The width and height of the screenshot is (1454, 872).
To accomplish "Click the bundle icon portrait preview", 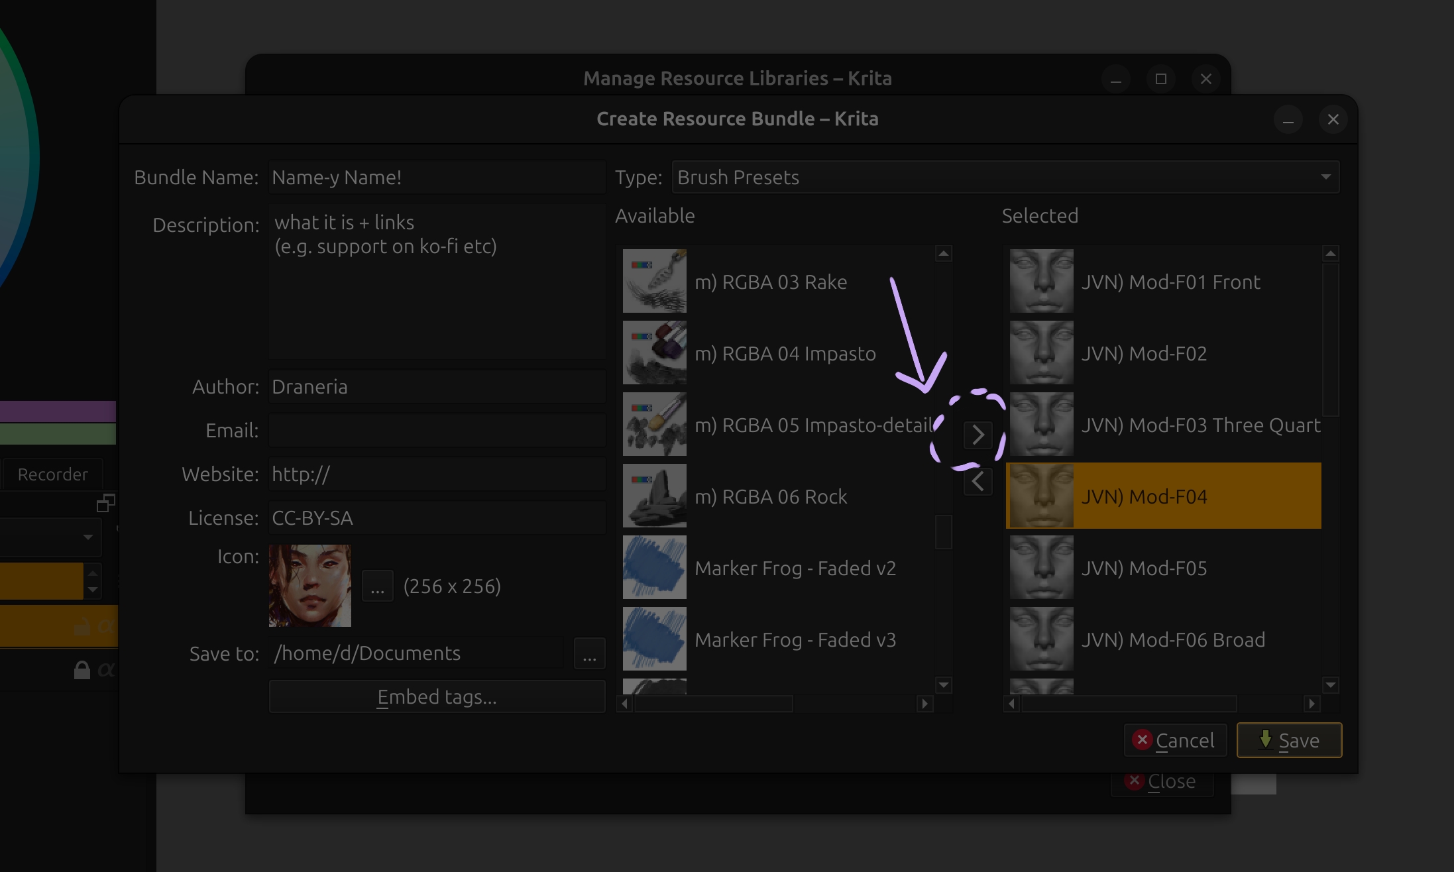I will (310, 586).
